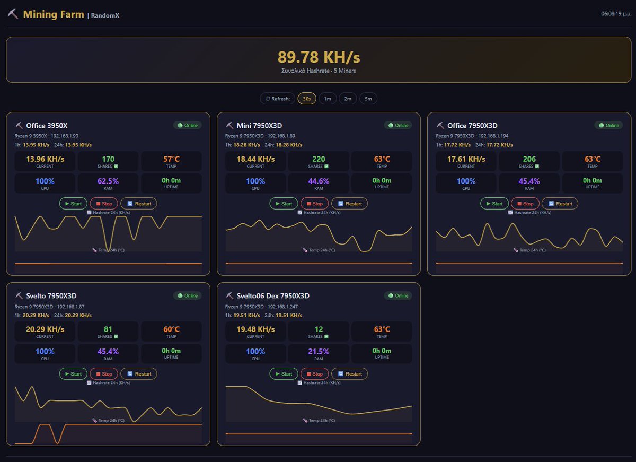Click the 20.29 KH/s current hashrate tile
Viewport: 636px width, 462px height.
(45, 332)
